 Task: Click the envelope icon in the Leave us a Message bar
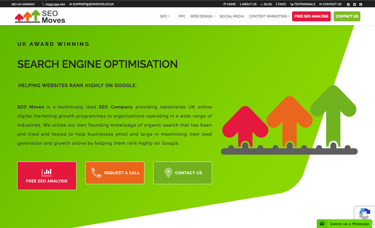[x=322, y=224]
